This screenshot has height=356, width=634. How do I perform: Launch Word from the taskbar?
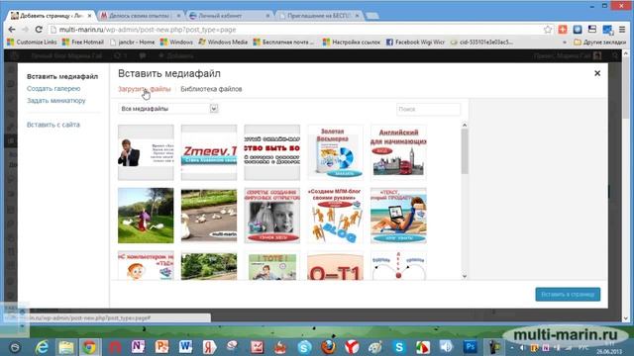coord(185,347)
